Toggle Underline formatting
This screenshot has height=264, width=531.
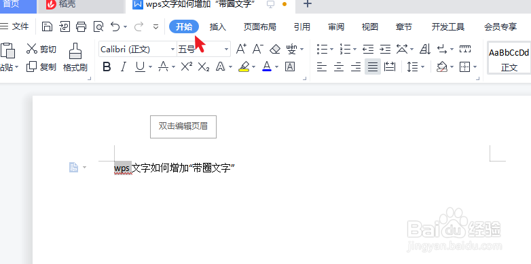140,67
